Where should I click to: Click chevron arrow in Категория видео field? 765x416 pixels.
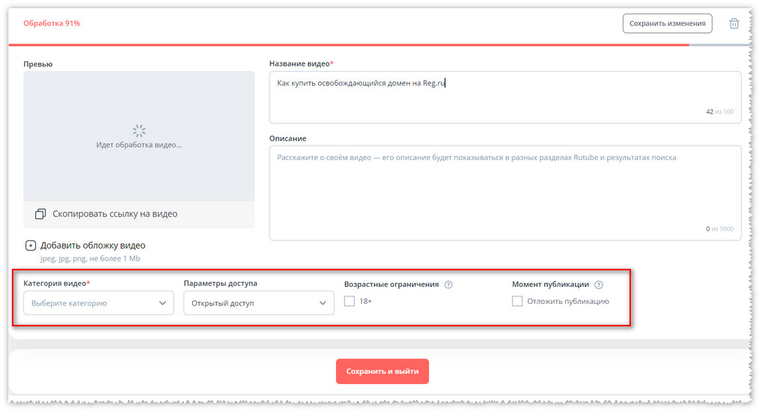click(162, 303)
